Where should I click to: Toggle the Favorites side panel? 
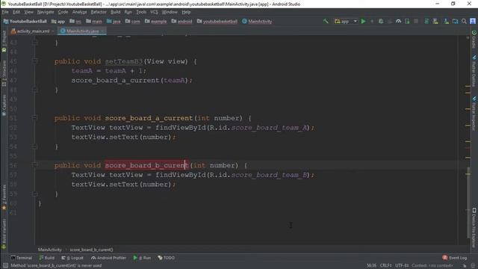4,197
